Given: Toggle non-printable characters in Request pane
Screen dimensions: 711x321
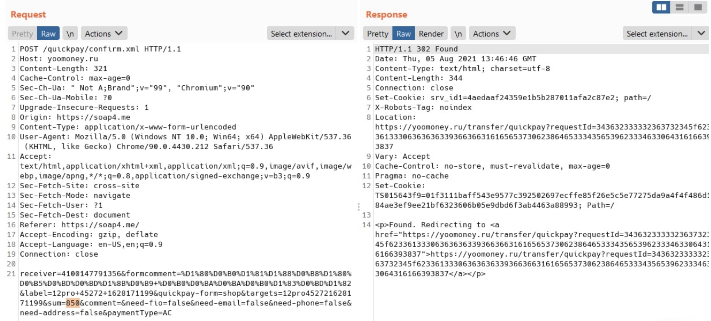Looking at the screenshot, I should pyautogui.click(x=70, y=34).
